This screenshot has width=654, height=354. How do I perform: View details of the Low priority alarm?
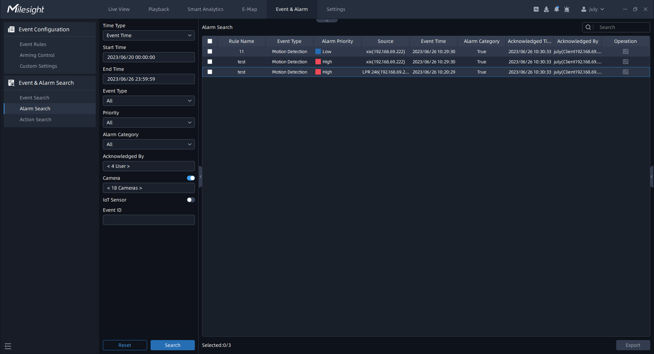pos(625,52)
